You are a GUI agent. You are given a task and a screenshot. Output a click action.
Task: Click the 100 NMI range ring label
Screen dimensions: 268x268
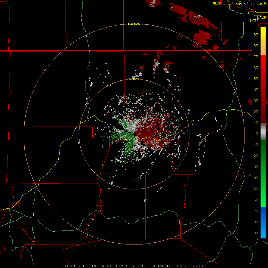pos(134,24)
